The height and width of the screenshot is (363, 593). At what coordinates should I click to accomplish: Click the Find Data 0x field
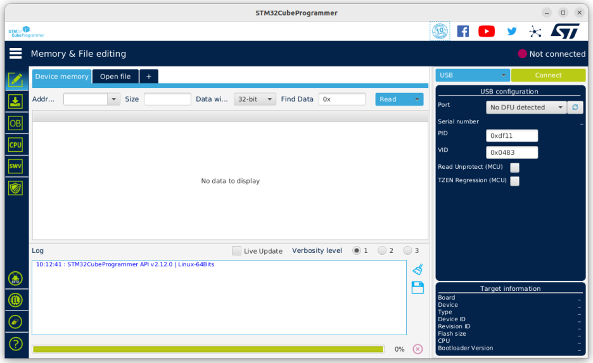(342, 99)
